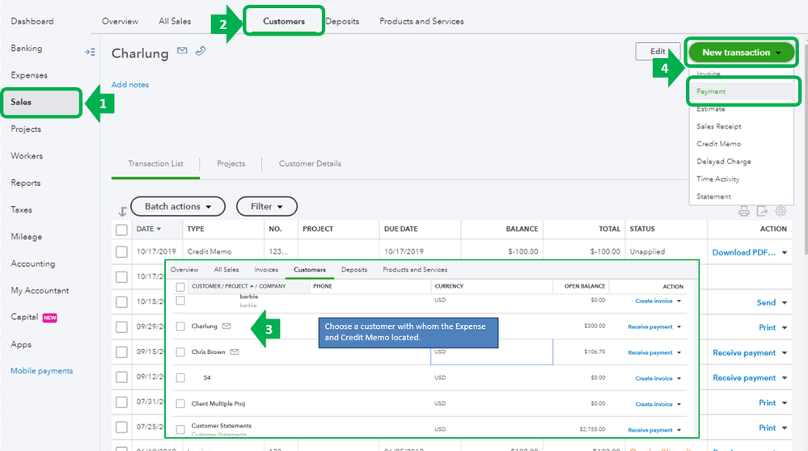808x451 pixels.
Task: Open the Overview top tab
Action: [x=120, y=21]
